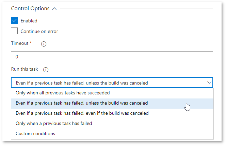This screenshot has height=146, width=226.
Task: Choose Only when a previous task has failed
Action: pos(54,123)
